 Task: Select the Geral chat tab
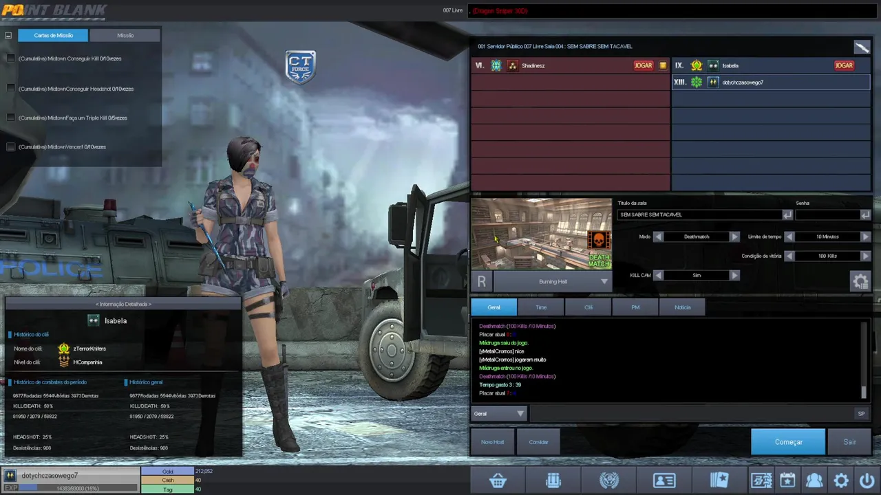pyautogui.click(x=493, y=307)
